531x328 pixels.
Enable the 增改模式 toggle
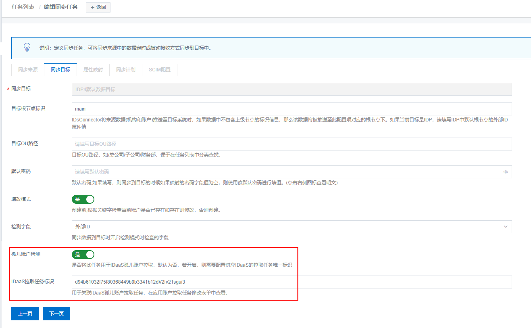click(83, 199)
